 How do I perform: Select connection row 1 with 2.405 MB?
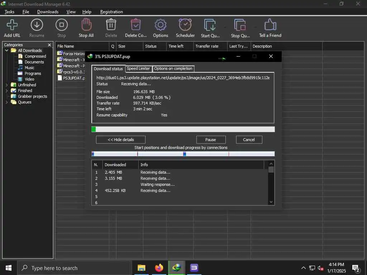[x=180, y=172]
